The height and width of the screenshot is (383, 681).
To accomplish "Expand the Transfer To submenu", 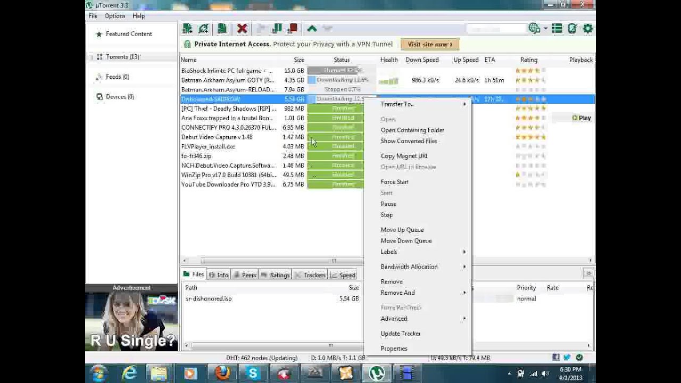I will (418, 104).
